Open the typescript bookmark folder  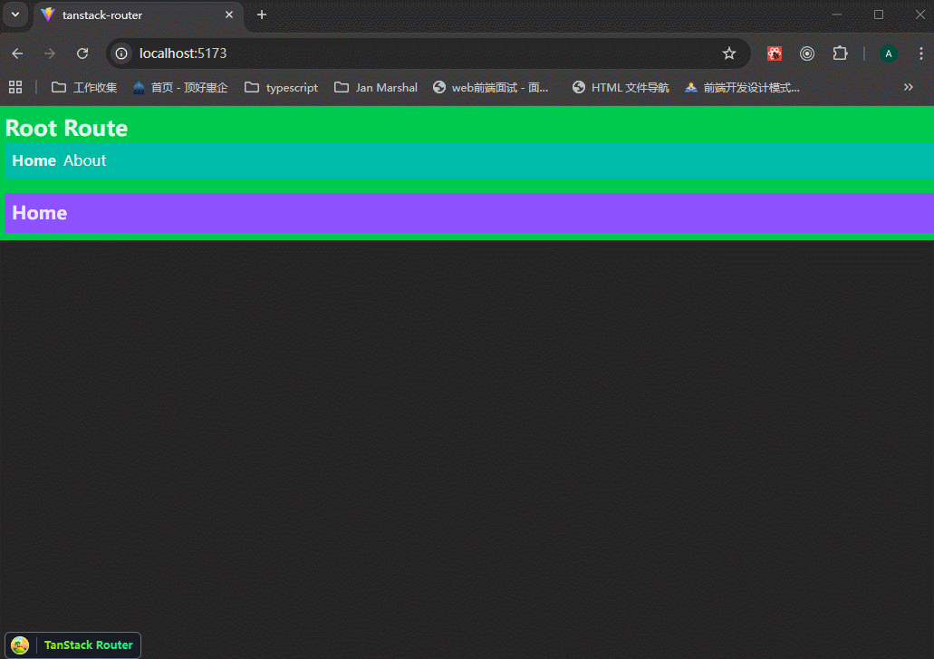282,87
